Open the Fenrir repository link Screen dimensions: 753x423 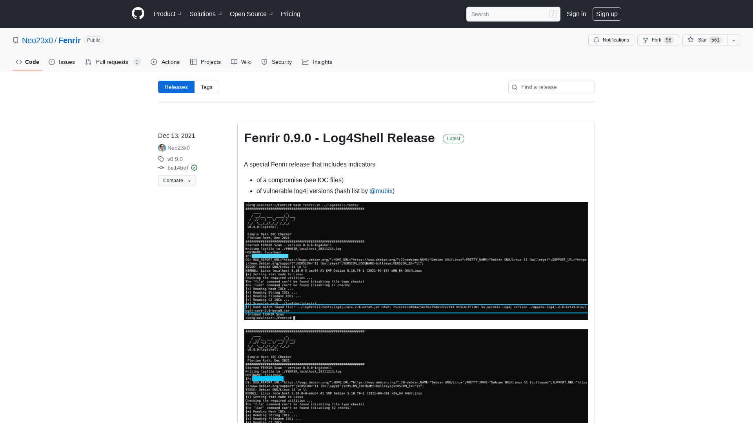[x=69, y=40]
